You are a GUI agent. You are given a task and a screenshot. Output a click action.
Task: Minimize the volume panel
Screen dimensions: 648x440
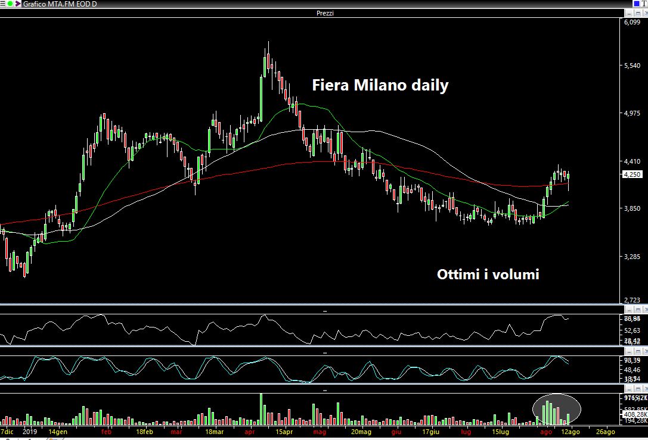click(630, 389)
